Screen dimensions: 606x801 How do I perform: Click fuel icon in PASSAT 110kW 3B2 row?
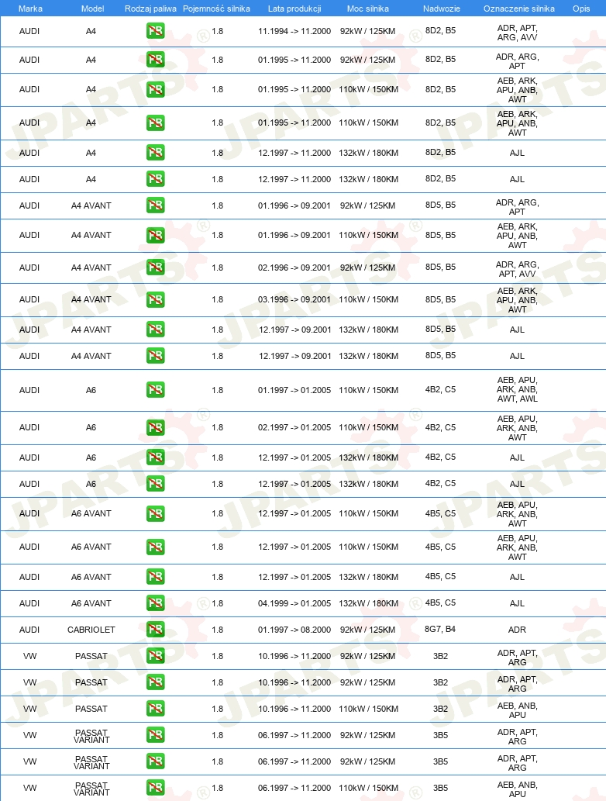(x=155, y=709)
